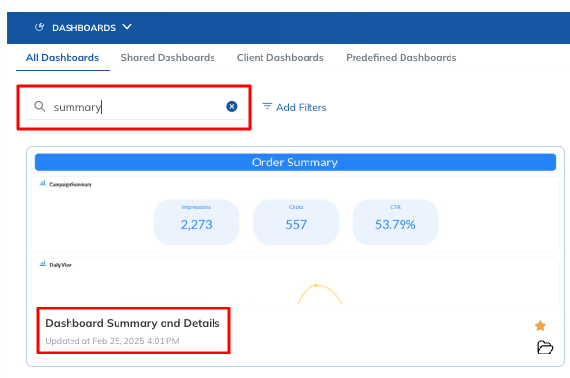Click the search magnifier icon
The image size is (570, 378).
click(39, 106)
